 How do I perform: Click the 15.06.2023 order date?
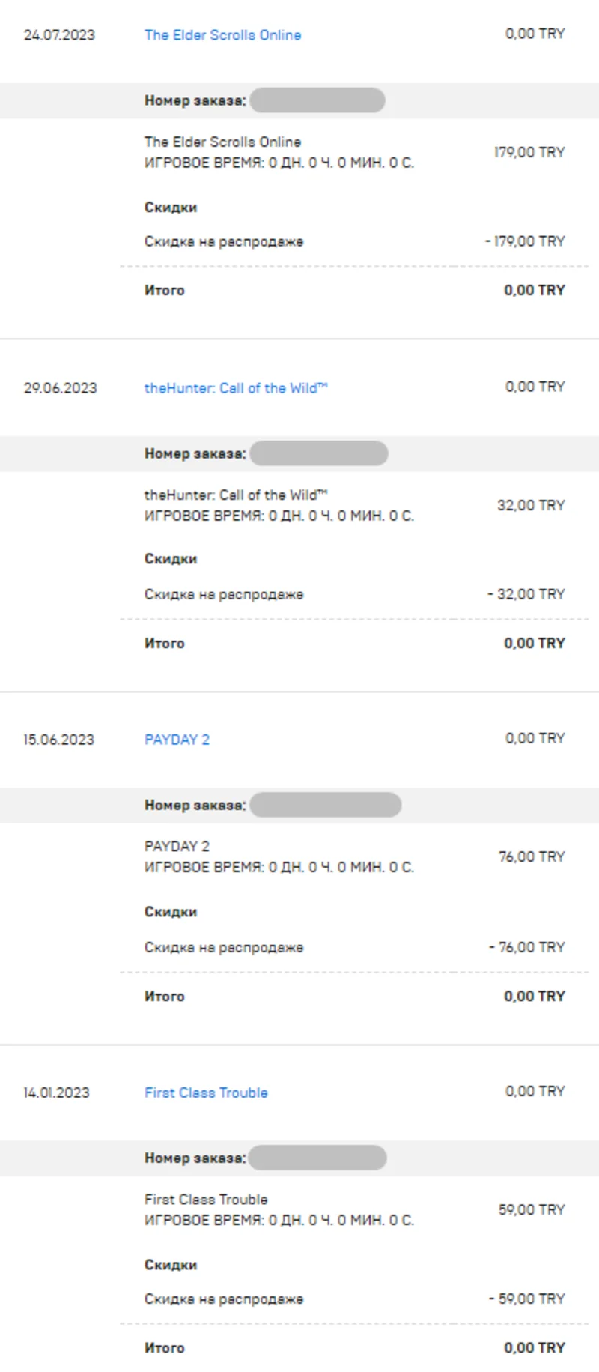click(59, 740)
